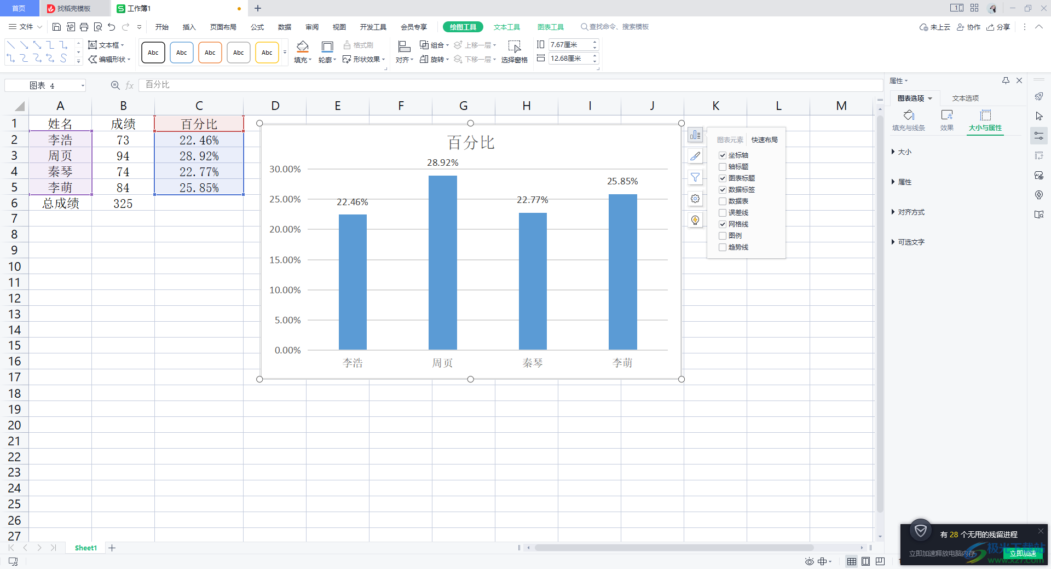Switch to normal view in status bar
This screenshot has width=1051, height=569.
click(x=852, y=561)
